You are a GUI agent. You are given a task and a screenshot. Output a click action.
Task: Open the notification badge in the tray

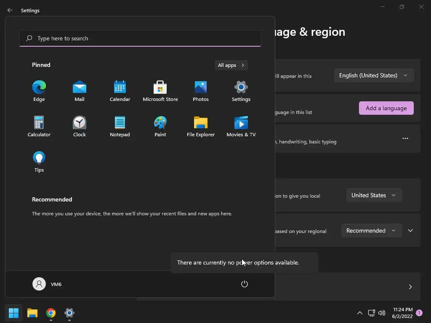coord(419,313)
